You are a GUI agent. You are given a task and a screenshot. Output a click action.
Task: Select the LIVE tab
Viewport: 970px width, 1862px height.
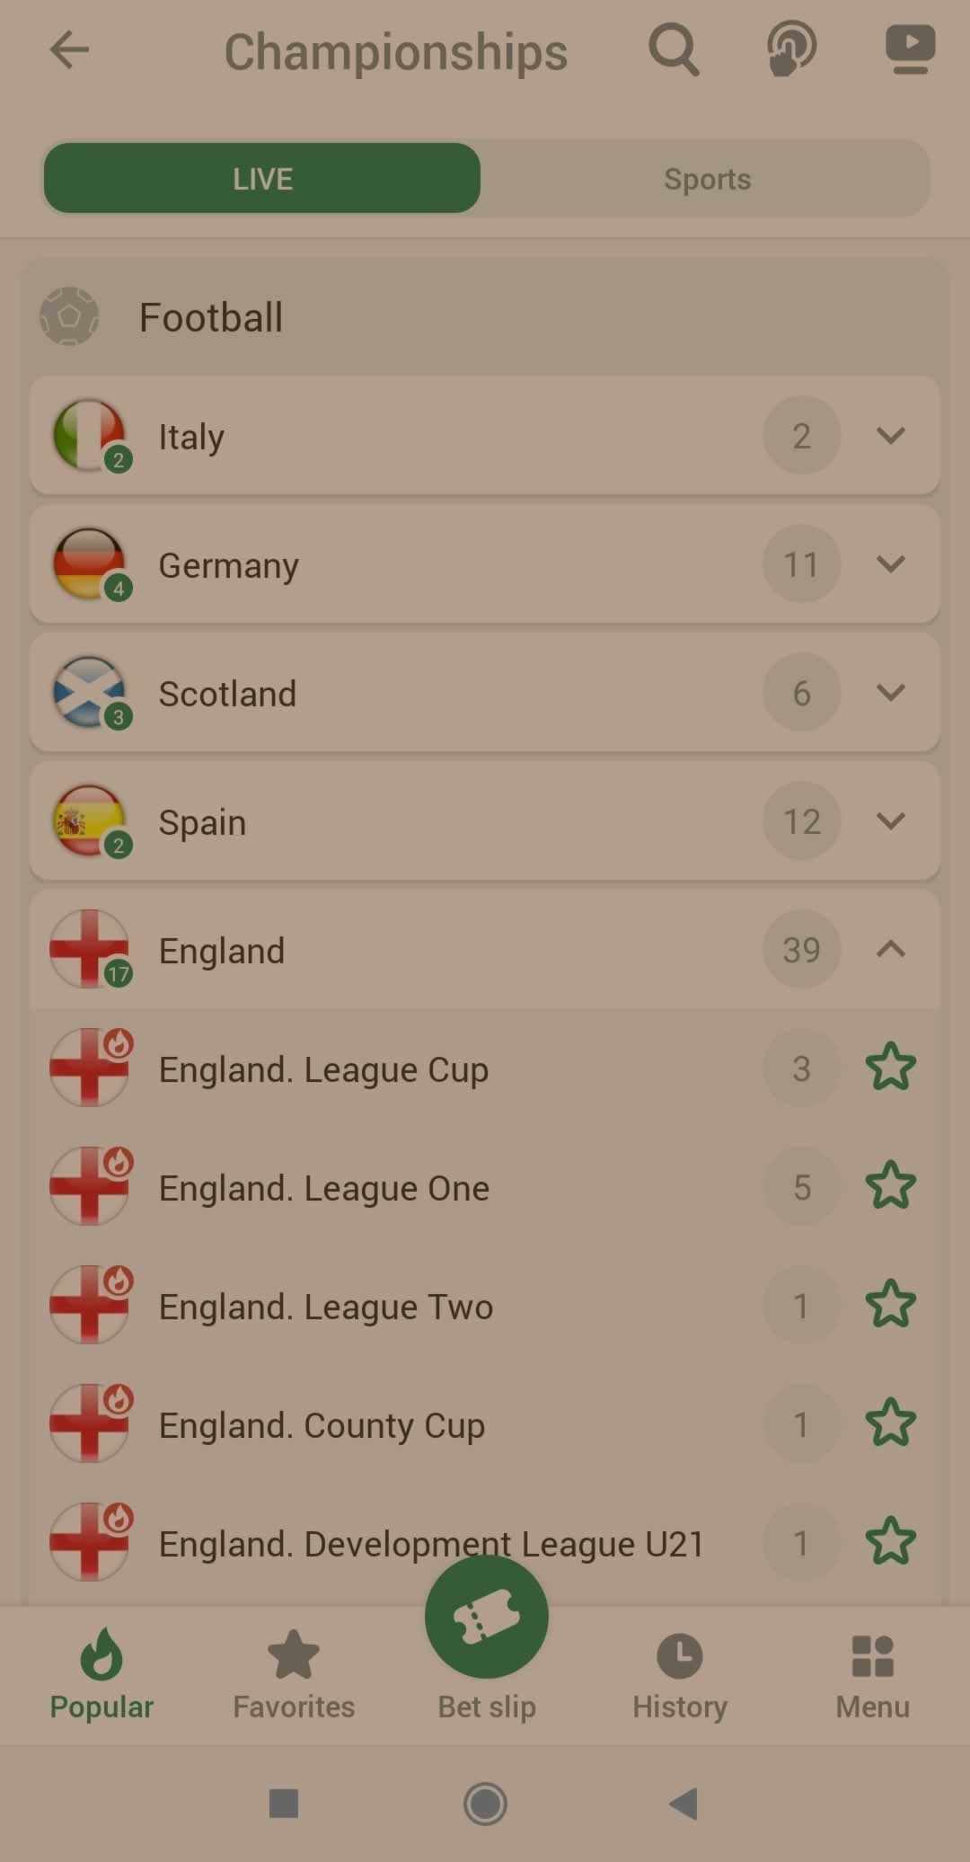point(262,178)
